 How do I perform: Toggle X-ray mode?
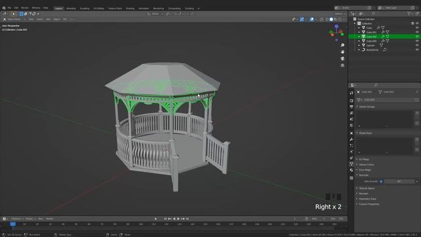click(x=322, y=19)
